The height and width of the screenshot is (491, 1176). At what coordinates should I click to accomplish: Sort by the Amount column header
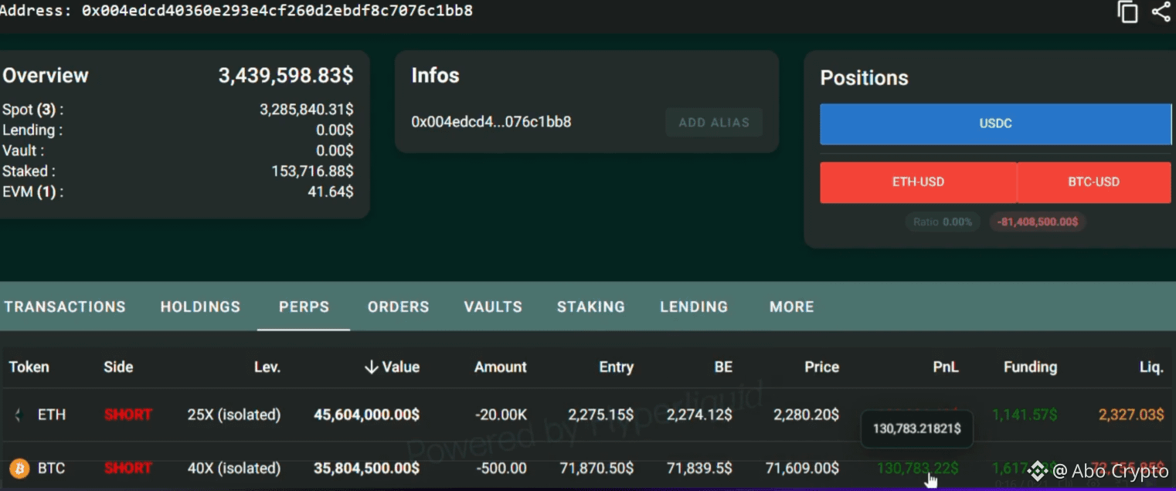click(x=501, y=367)
